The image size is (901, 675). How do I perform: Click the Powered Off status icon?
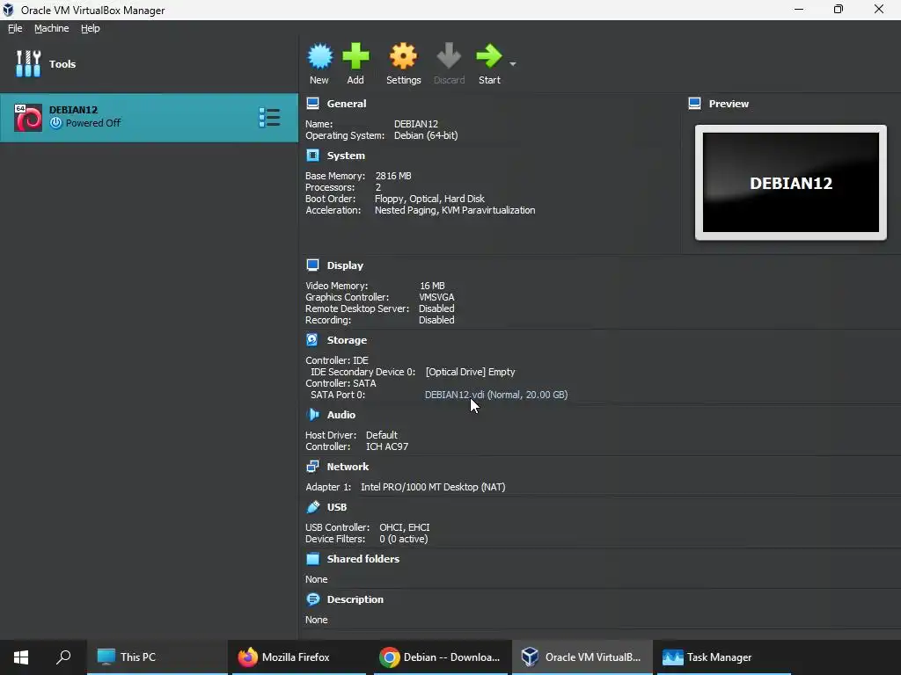[55, 123]
